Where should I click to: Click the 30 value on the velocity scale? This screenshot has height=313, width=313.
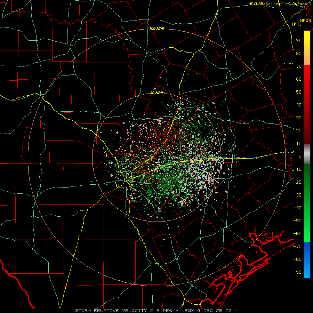tap(299, 118)
